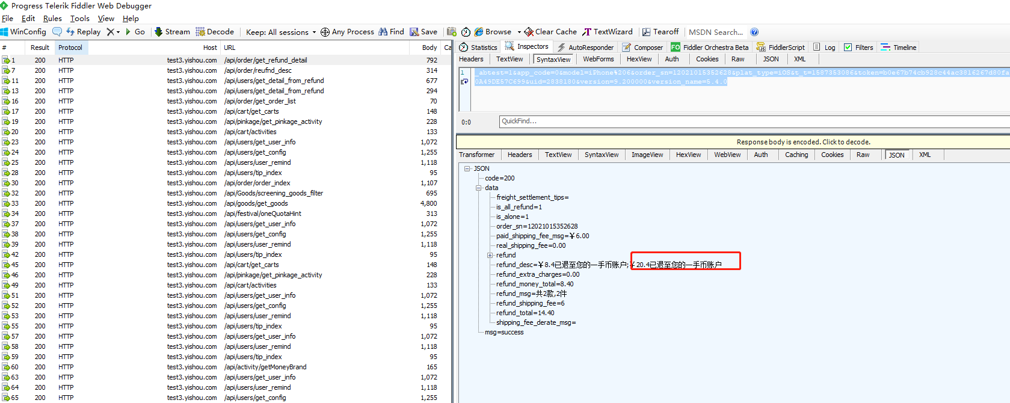
Task: Expand the refund node in JSON tree
Action: [490, 255]
